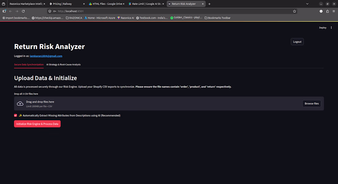This screenshot has height=184, width=338.
Task: Bookmark this page with the star icon
Action: pyautogui.click(x=294, y=11)
